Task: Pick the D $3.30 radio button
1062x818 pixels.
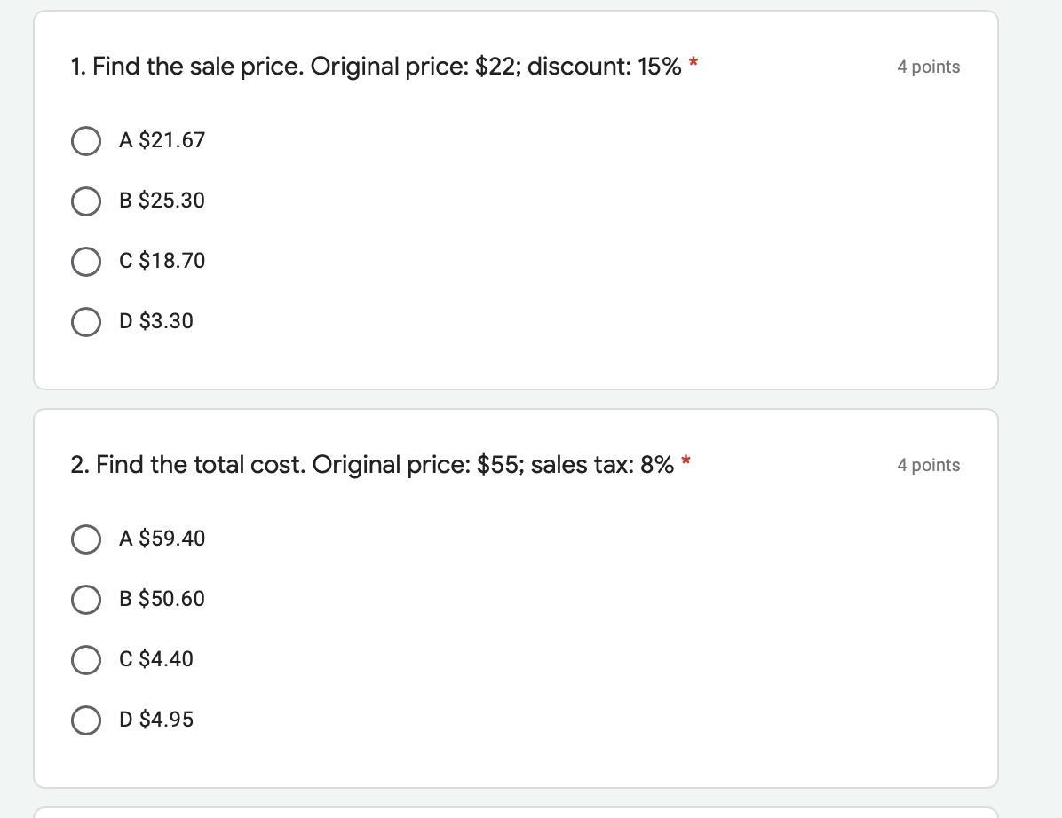Action: coord(85,322)
